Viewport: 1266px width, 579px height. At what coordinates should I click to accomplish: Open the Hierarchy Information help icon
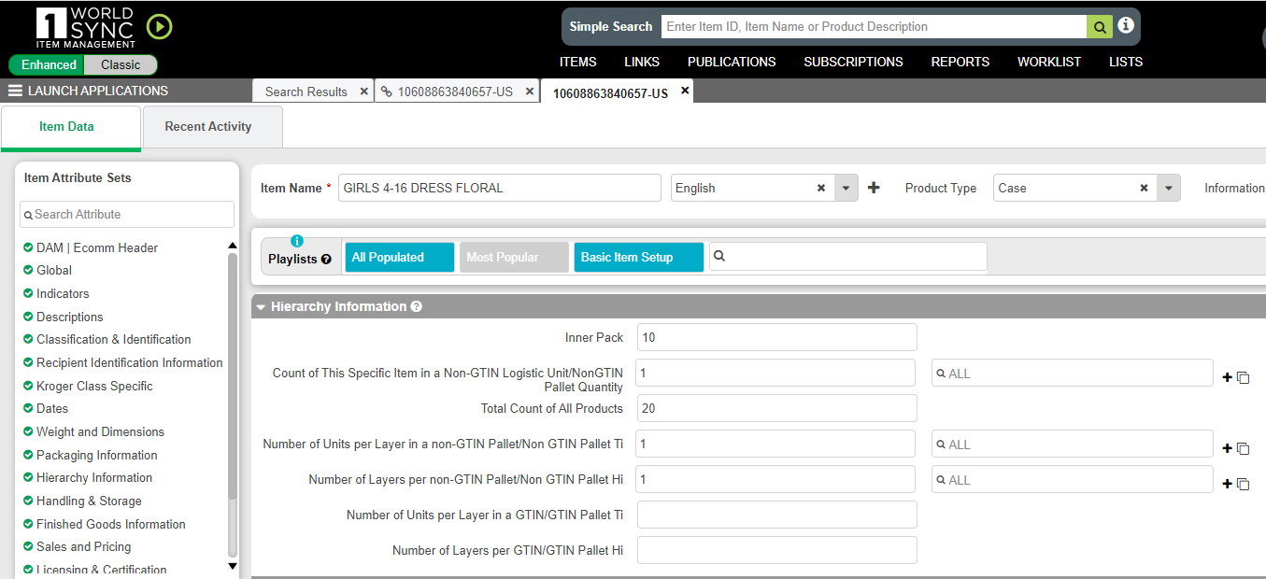416,306
